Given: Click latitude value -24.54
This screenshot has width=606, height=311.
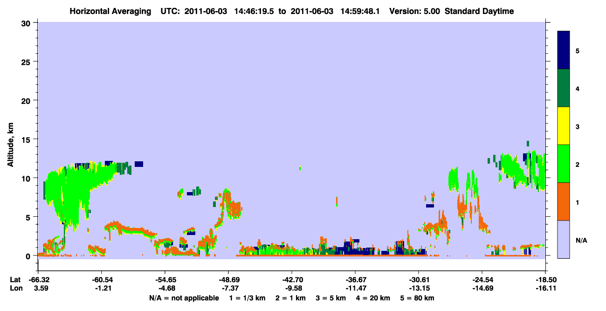Looking at the screenshot, I should 482,280.
